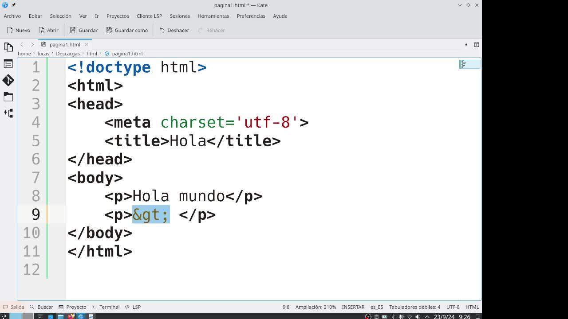Click the split view icon at top right
Screen dimensions: 568x319
476,44
